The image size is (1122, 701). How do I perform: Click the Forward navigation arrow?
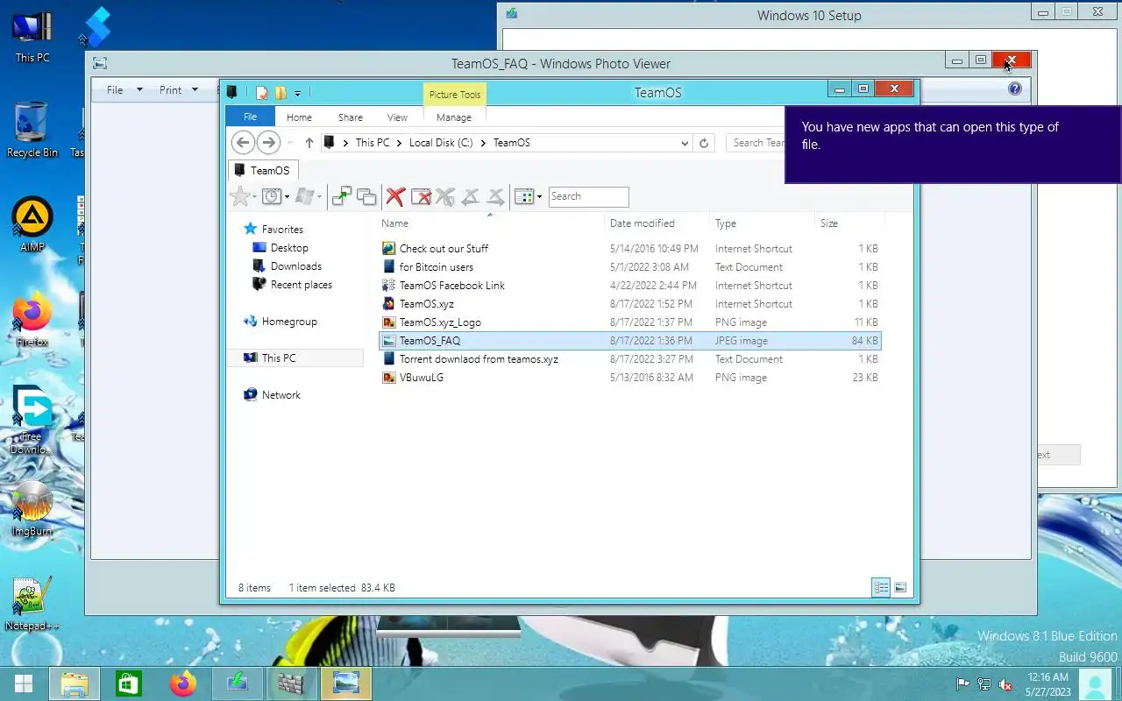pos(268,142)
